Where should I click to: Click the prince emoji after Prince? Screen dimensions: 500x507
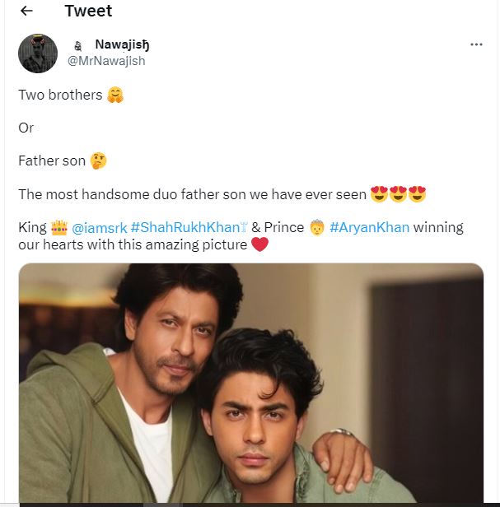click(317, 227)
